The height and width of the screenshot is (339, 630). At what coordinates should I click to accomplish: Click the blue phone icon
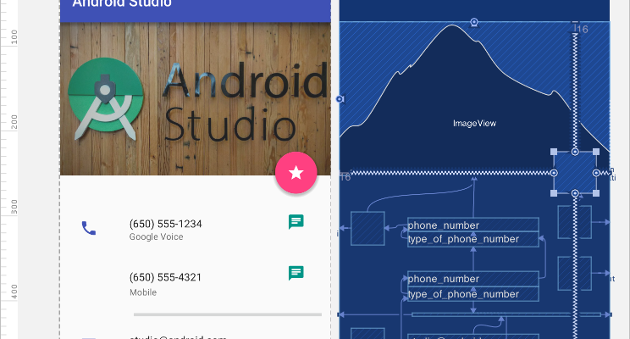89,228
